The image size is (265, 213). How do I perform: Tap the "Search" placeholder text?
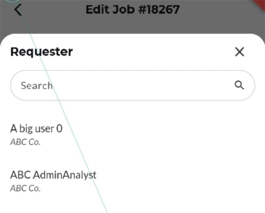36,86
